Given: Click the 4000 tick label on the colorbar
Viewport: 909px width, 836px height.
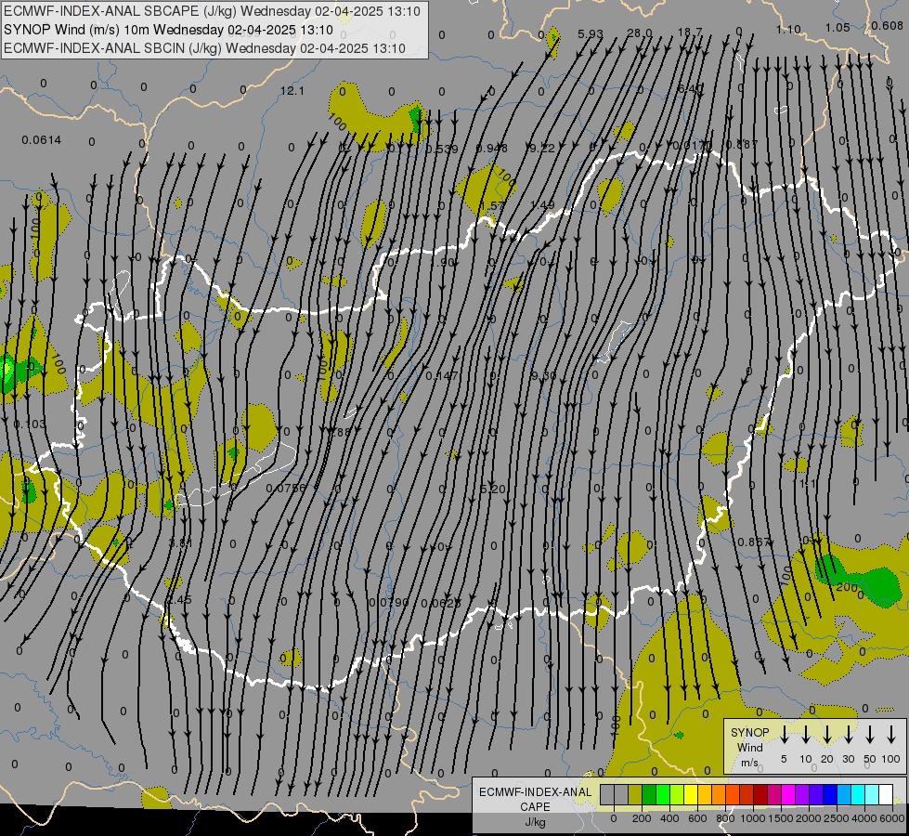Looking at the screenshot, I should point(864,818).
